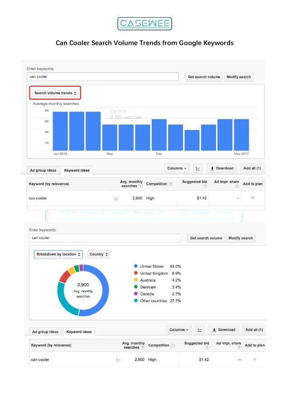
Task: Click $1.42 suggested bid in upper table
Action: (202, 198)
